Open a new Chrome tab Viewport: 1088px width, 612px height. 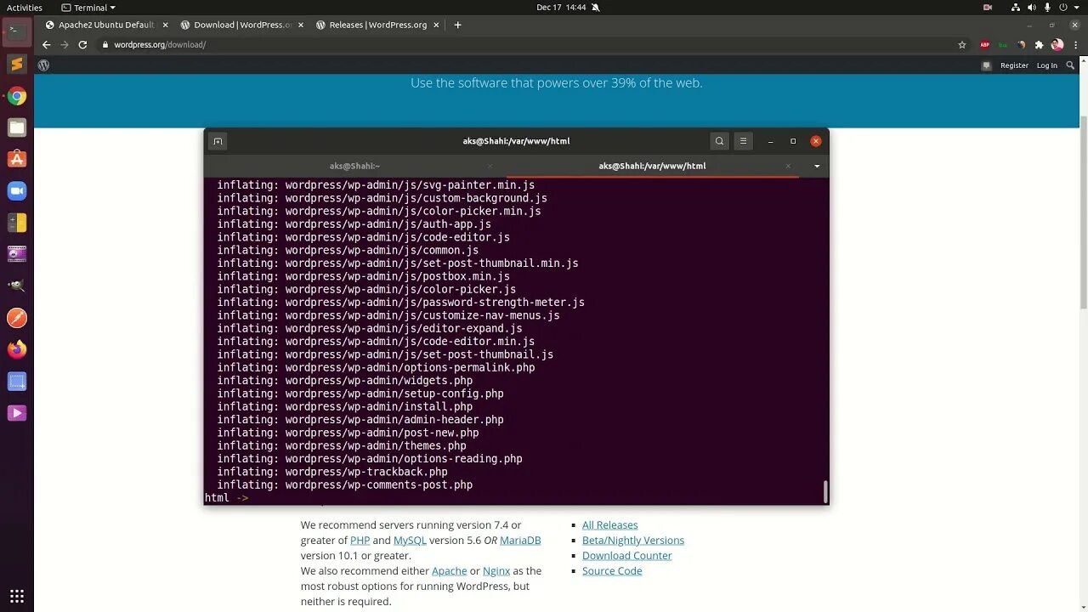click(457, 25)
